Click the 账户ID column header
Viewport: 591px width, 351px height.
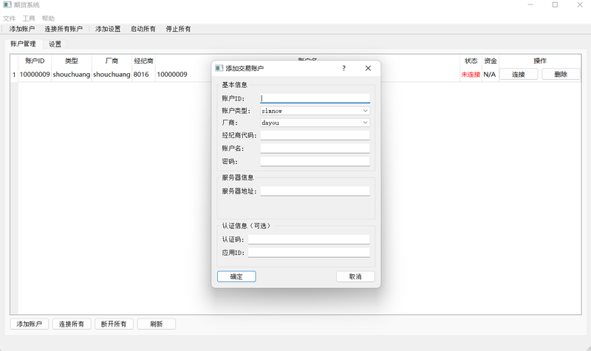point(35,61)
